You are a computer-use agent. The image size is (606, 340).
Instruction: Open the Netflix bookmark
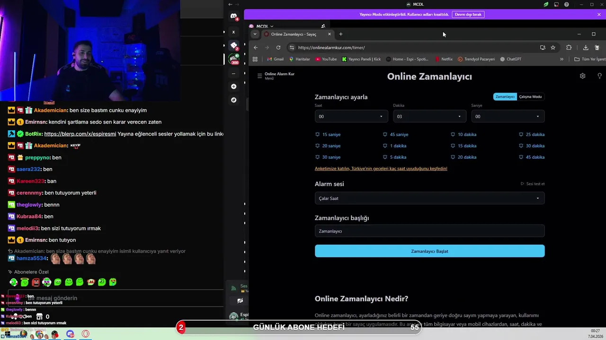(444, 59)
